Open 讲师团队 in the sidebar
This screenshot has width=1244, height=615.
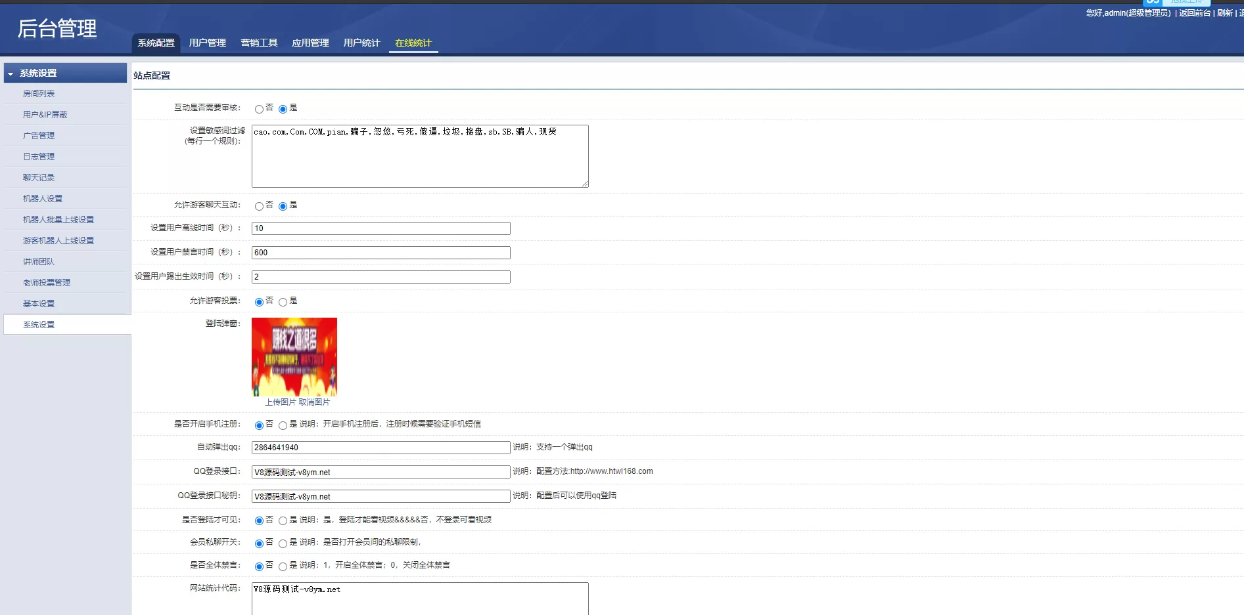coord(39,262)
